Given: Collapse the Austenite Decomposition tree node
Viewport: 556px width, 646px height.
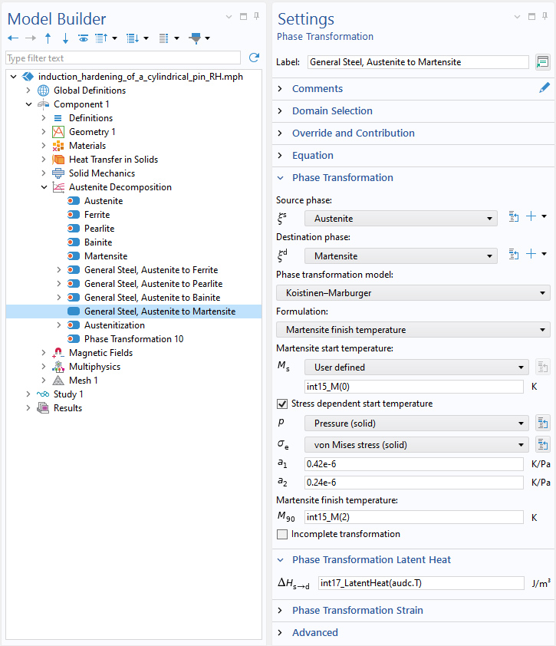Looking at the screenshot, I should 44,187.
